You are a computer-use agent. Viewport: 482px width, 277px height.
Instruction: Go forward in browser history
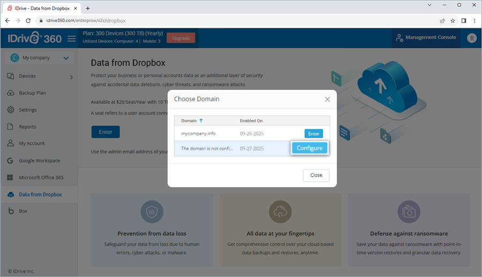coord(18,20)
